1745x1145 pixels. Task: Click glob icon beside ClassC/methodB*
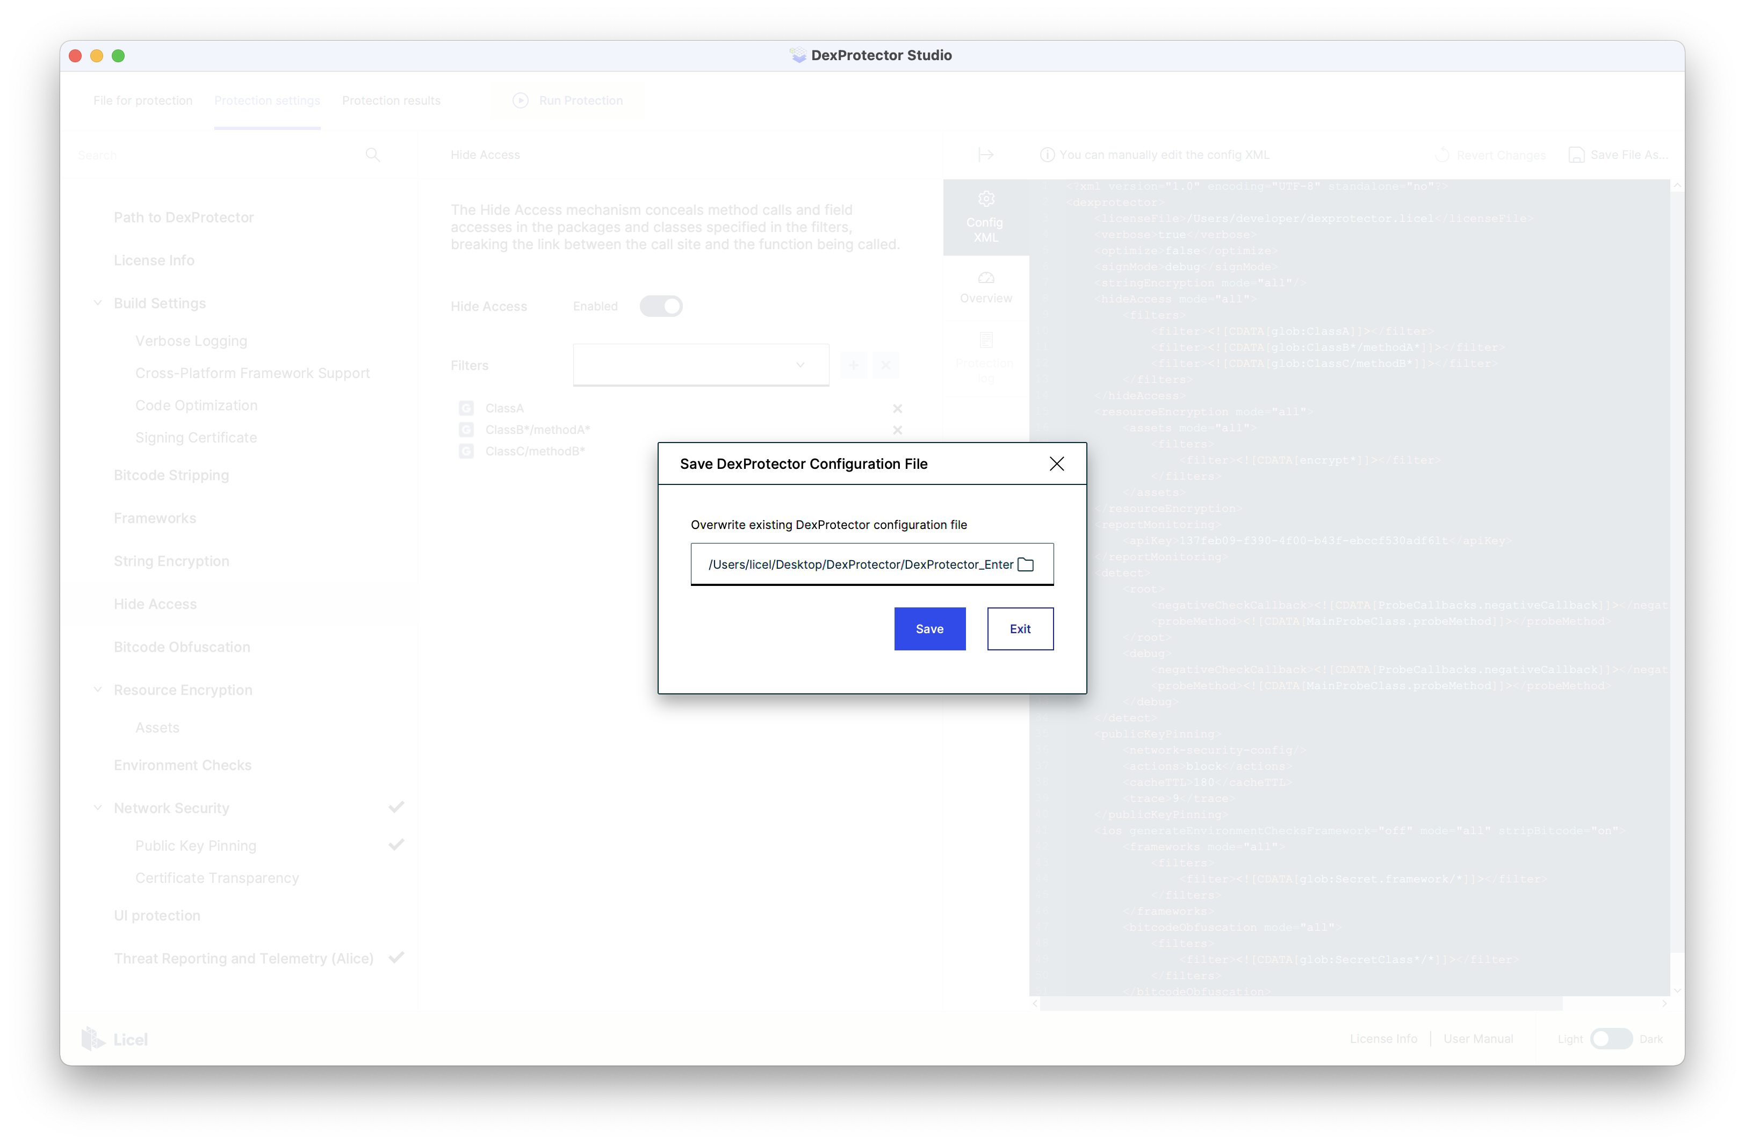466,451
